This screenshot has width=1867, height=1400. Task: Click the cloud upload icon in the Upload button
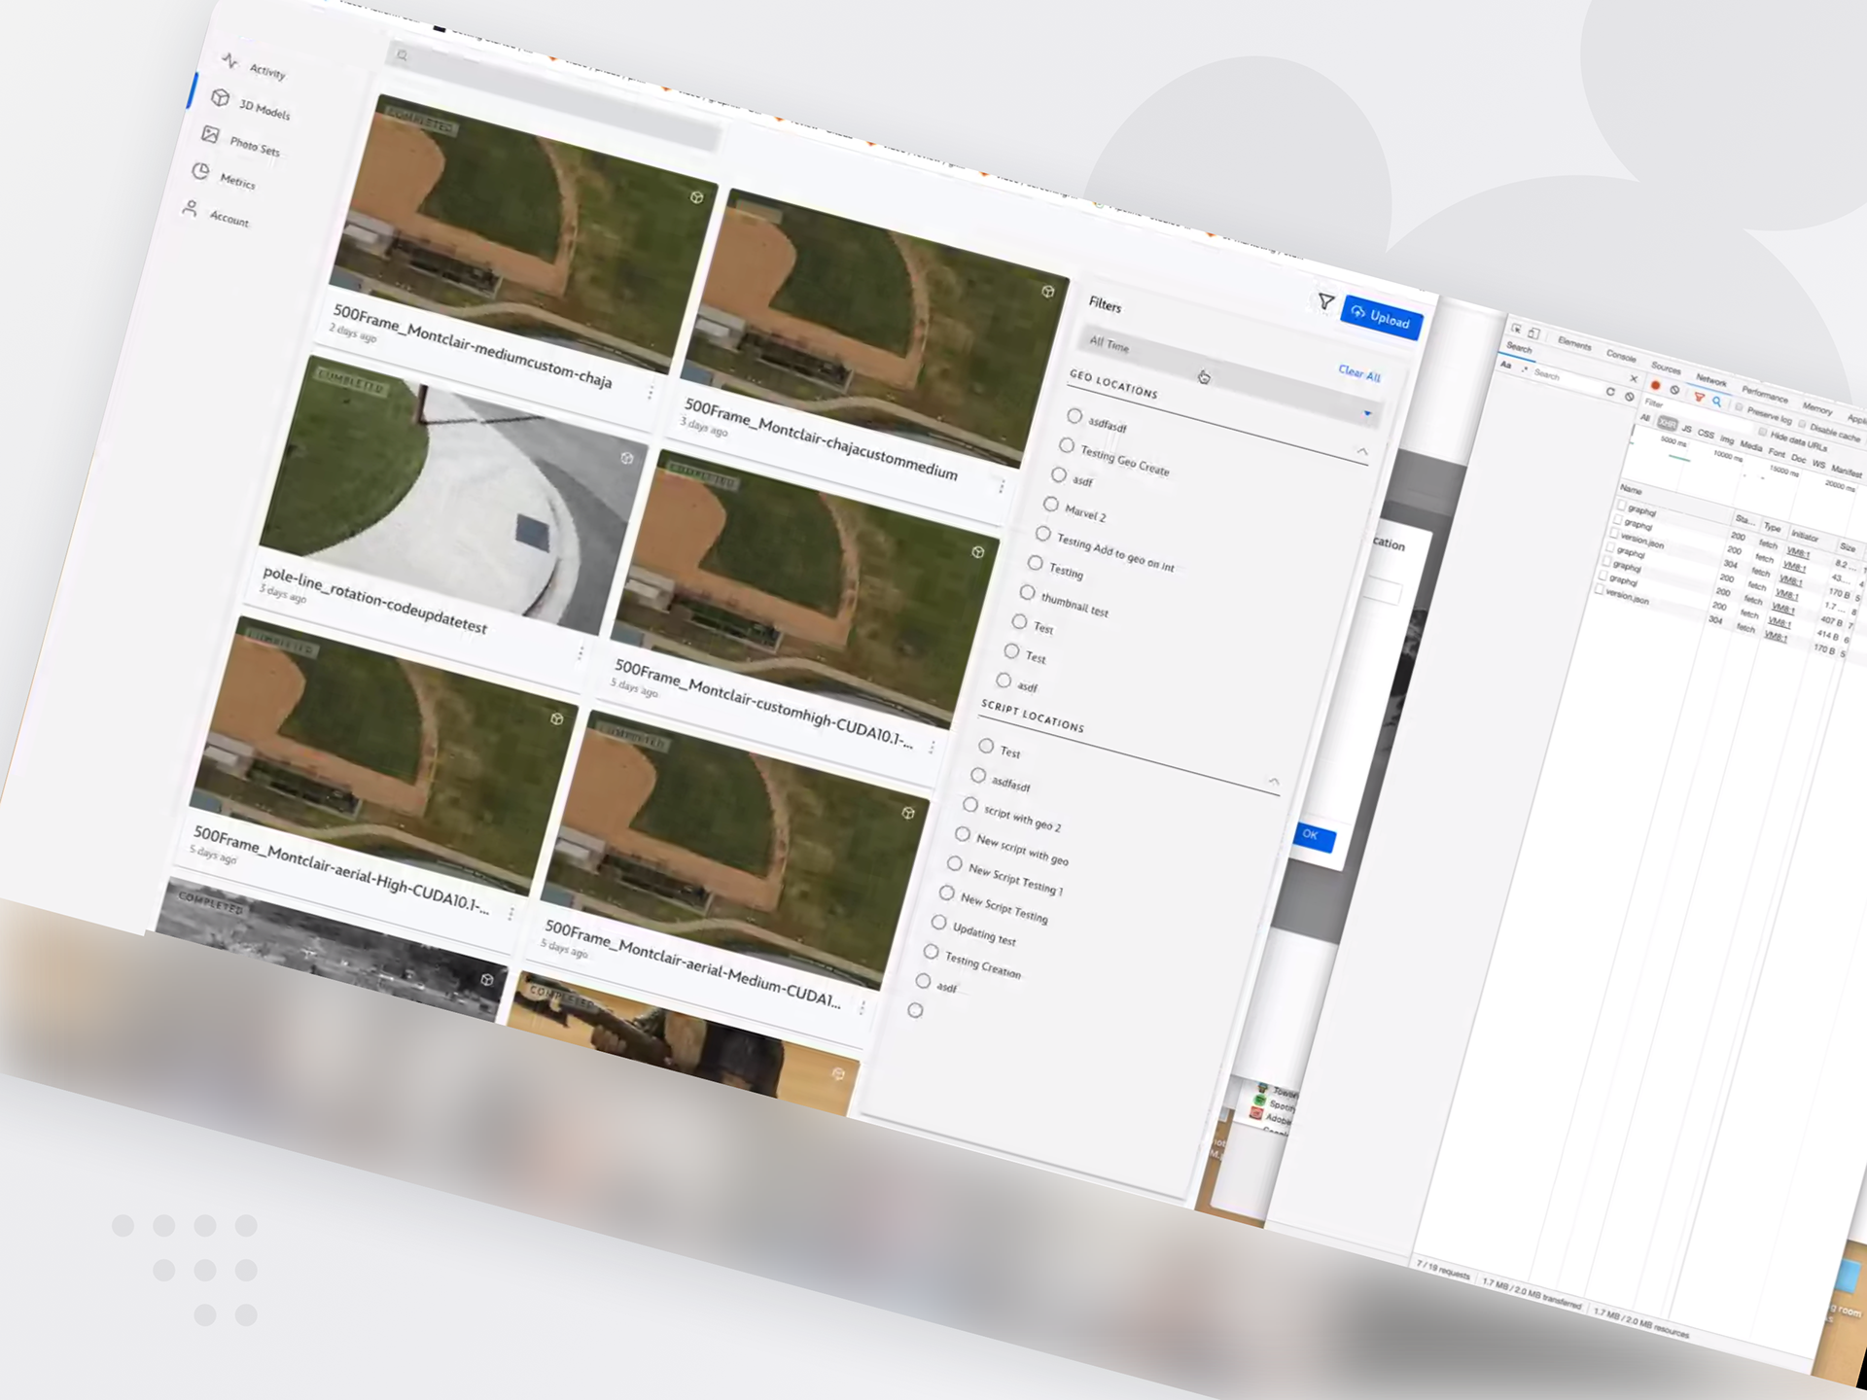tap(1358, 312)
